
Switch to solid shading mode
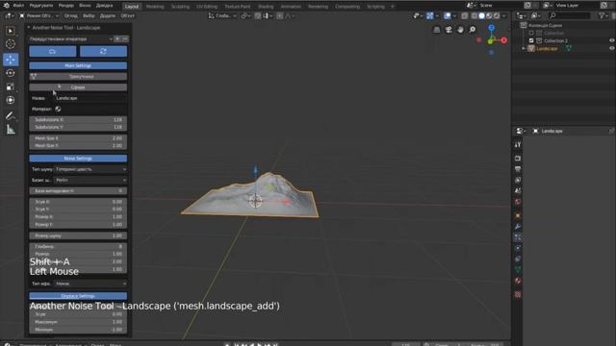[x=481, y=15]
